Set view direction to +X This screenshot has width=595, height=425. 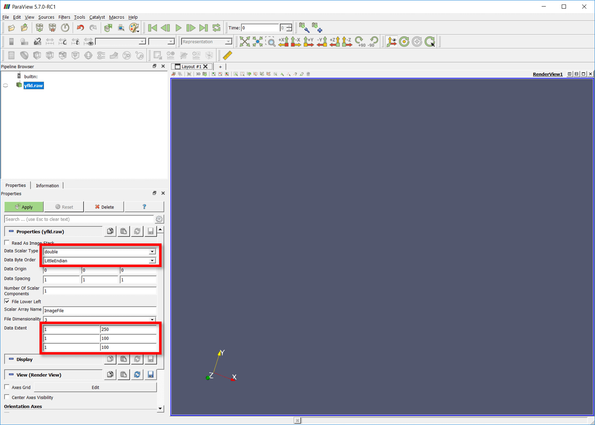pos(283,42)
